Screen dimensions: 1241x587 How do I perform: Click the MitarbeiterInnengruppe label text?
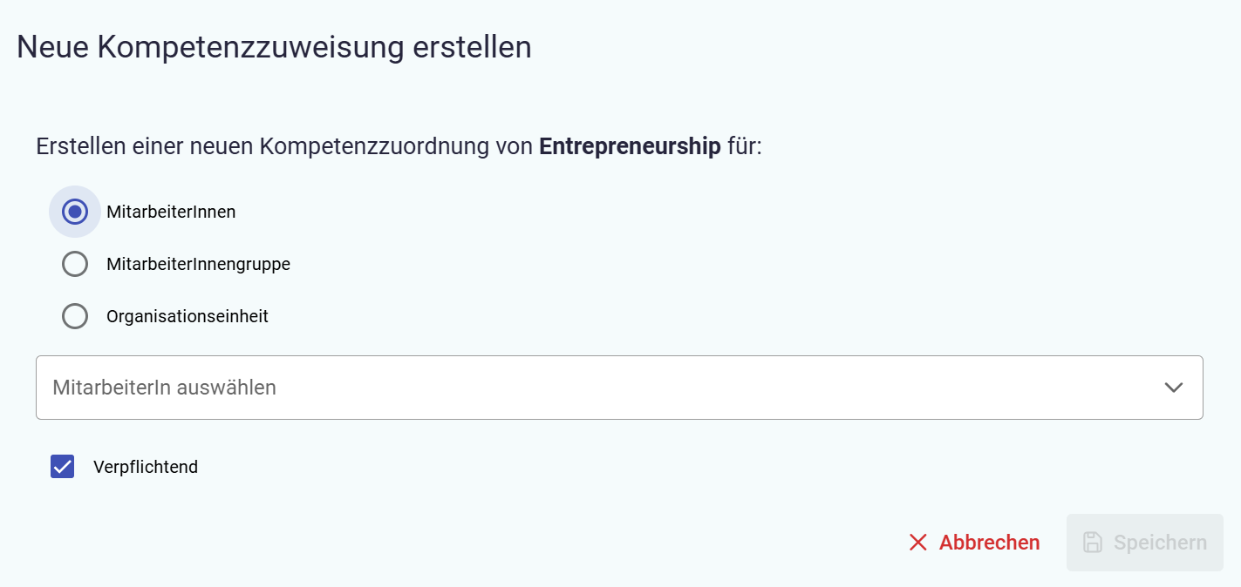(x=198, y=264)
